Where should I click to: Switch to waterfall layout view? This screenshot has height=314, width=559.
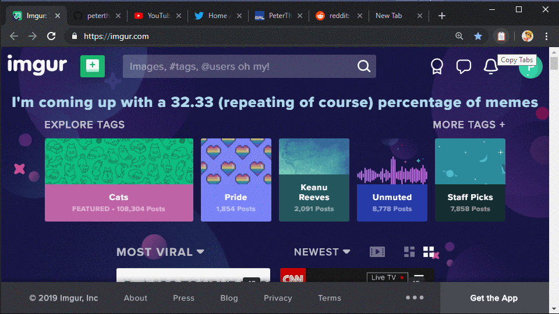(x=409, y=252)
